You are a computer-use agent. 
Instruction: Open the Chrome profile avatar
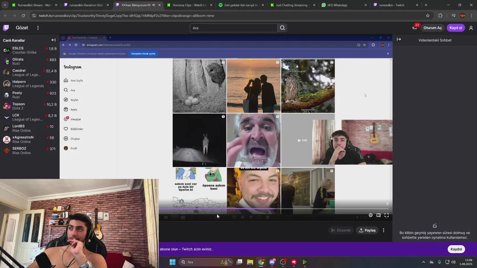tap(462, 16)
